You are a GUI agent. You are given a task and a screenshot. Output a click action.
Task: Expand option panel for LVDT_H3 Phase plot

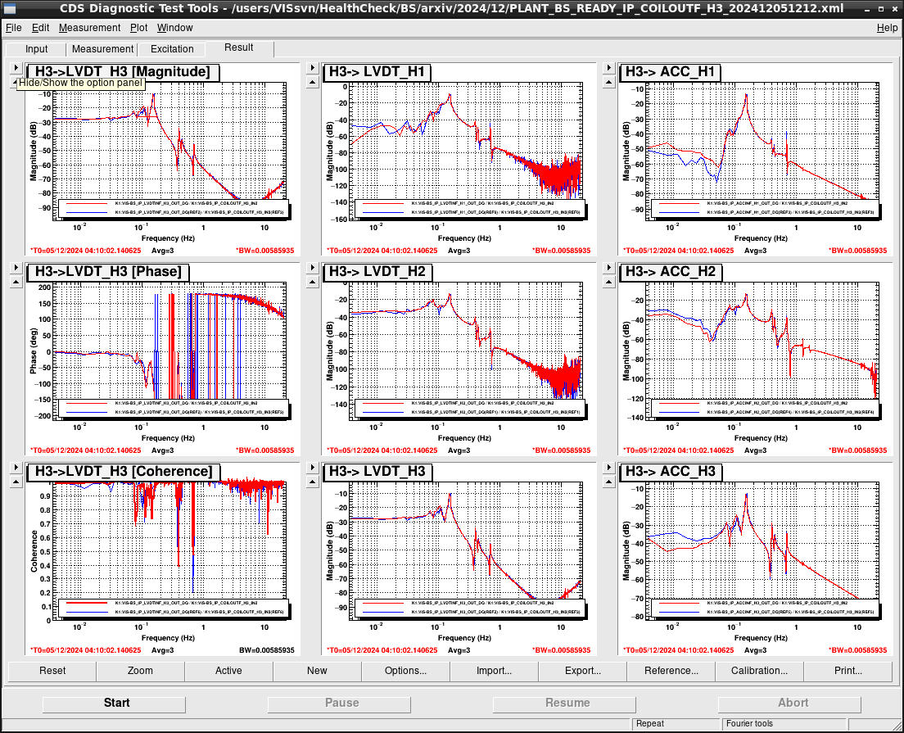click(16, 268)
